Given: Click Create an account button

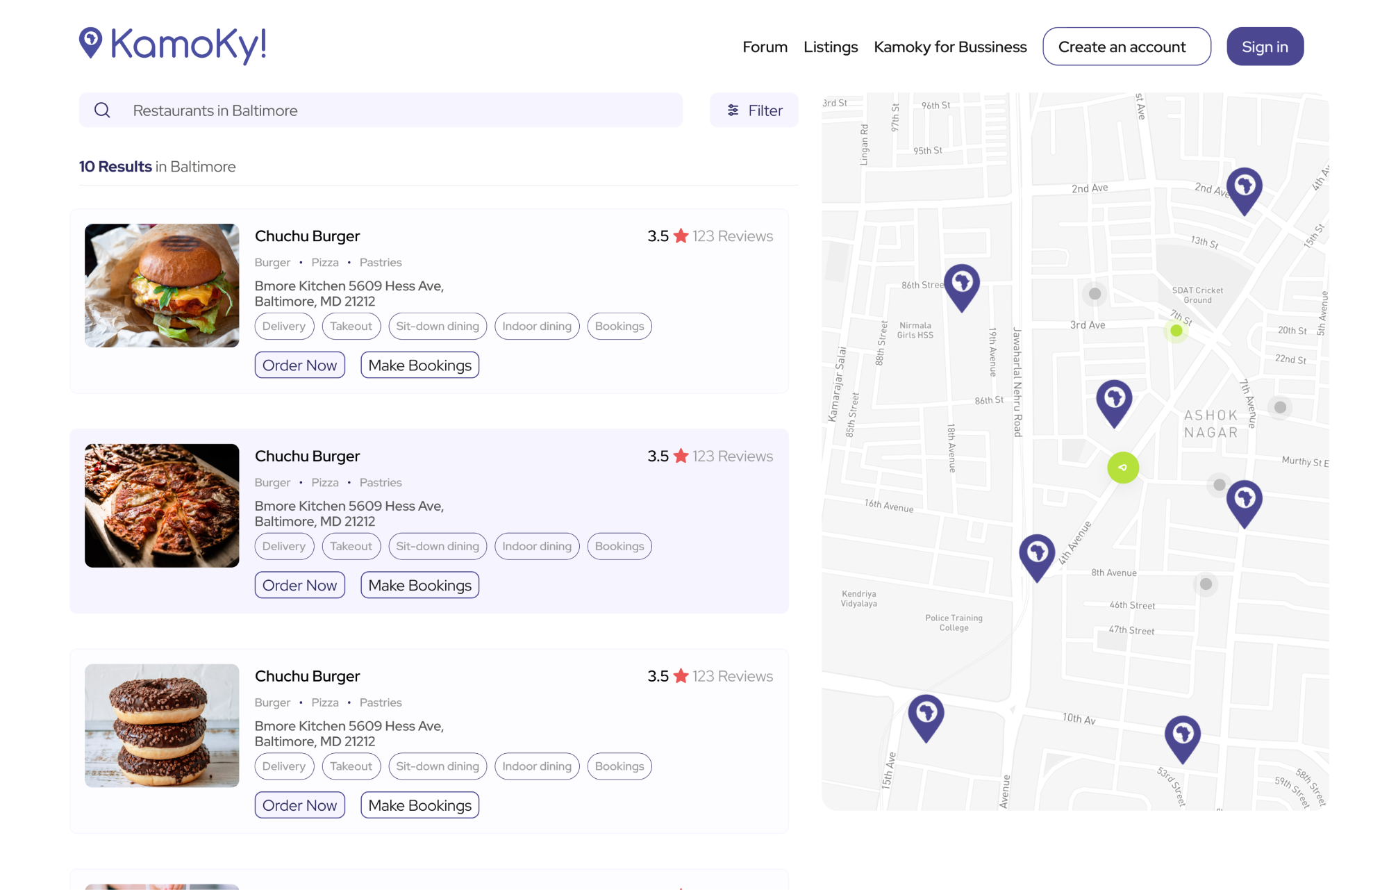Looking at the screenshot, I should (x=1126, y=47).
